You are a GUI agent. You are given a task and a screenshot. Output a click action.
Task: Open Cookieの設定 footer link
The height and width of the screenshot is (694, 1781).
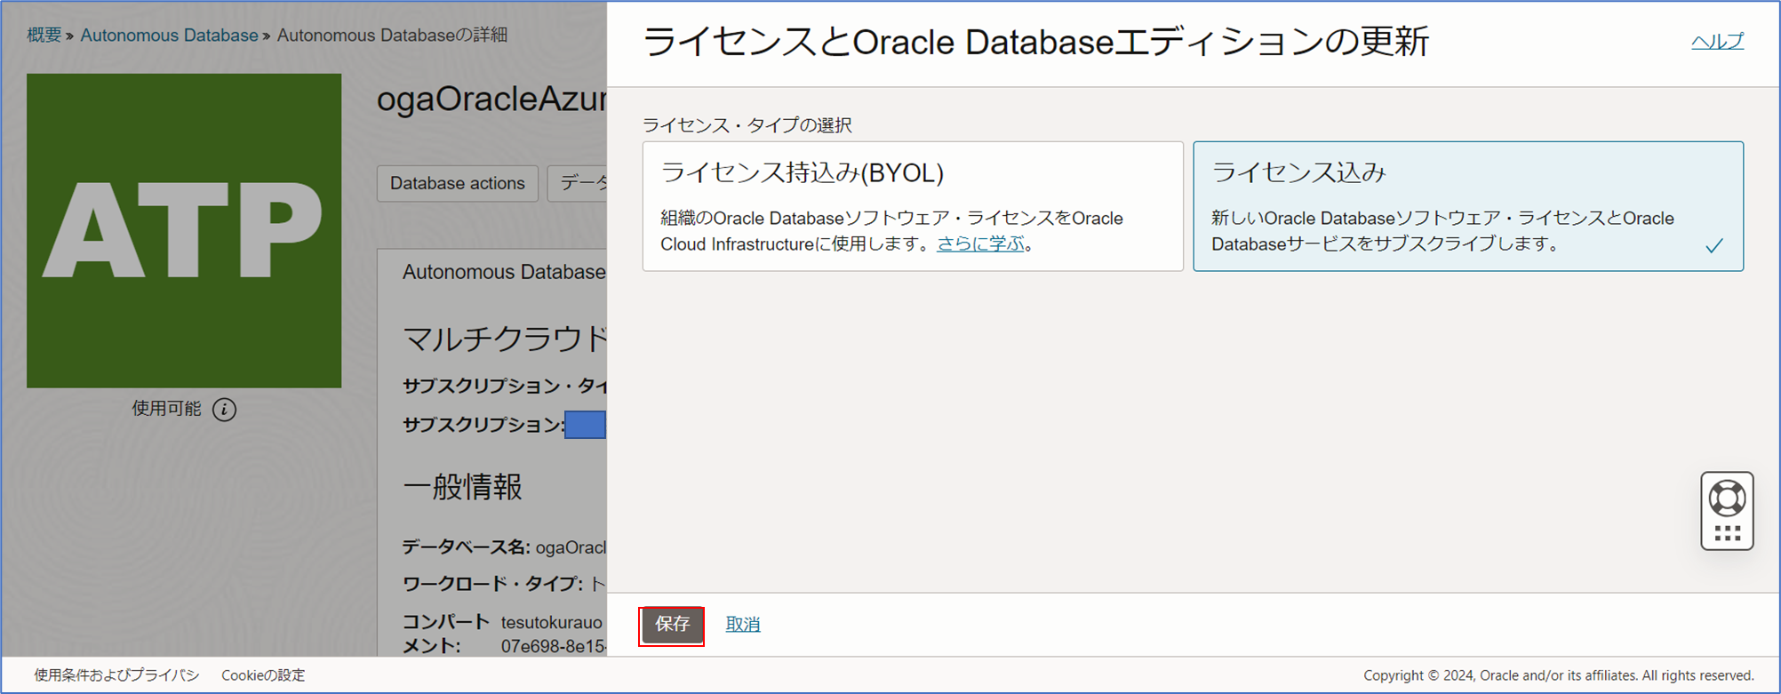(x=263, y=675)
